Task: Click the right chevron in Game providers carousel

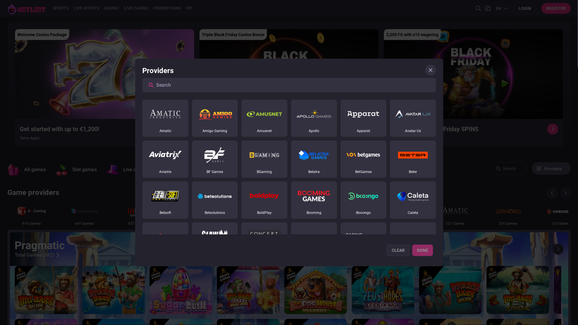Action: (565, 193)
